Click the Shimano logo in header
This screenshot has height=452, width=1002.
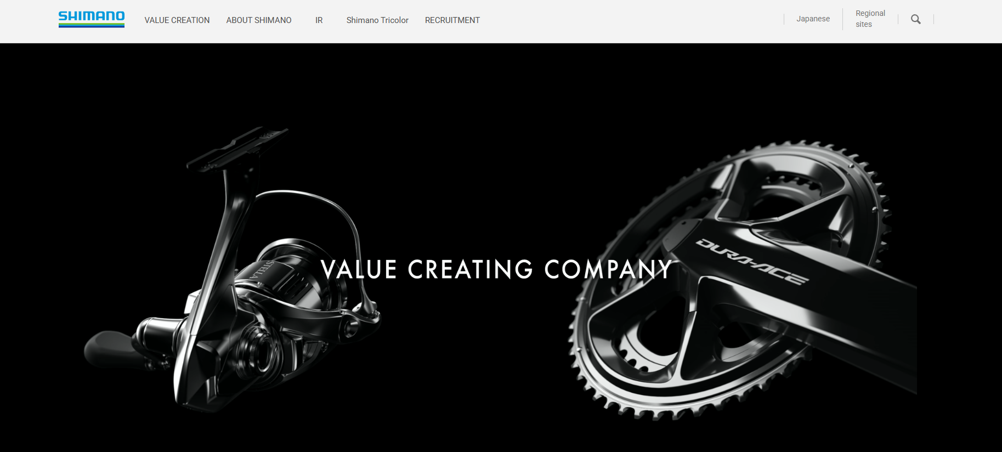(x=92, y=19)
